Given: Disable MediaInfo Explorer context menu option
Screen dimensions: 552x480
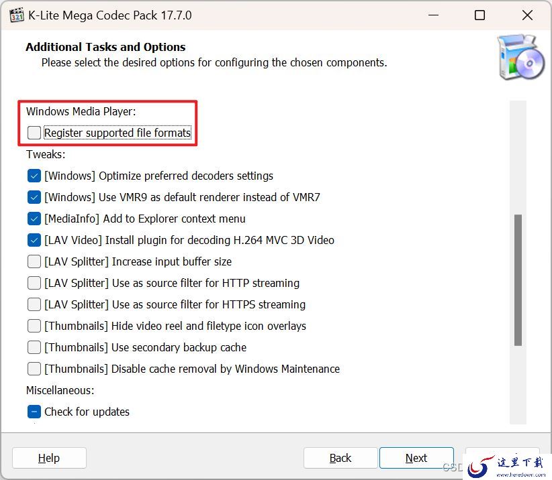Looking at the screenshot, I should 34,219.
